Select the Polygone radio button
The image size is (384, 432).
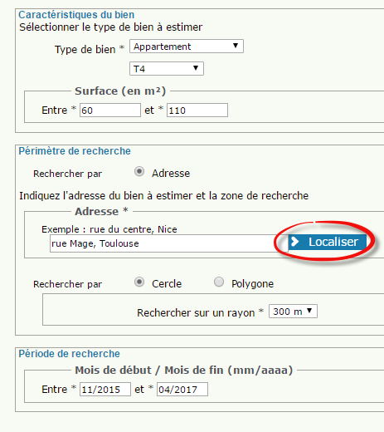(x=219, y=282)
